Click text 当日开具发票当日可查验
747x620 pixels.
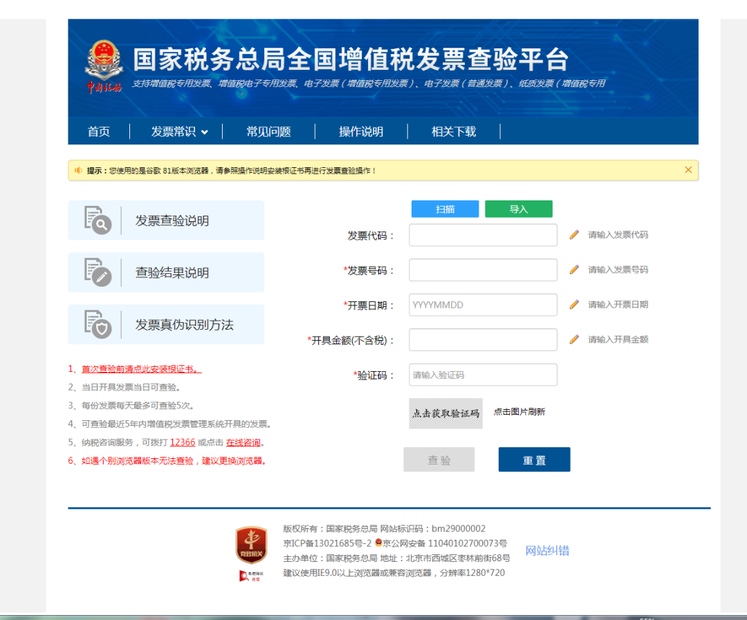point(131,387)
